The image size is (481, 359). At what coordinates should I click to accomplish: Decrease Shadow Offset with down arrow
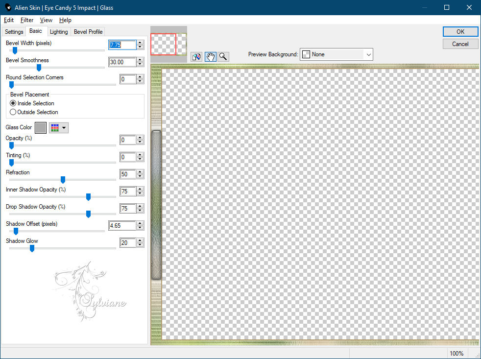[140, 228]
